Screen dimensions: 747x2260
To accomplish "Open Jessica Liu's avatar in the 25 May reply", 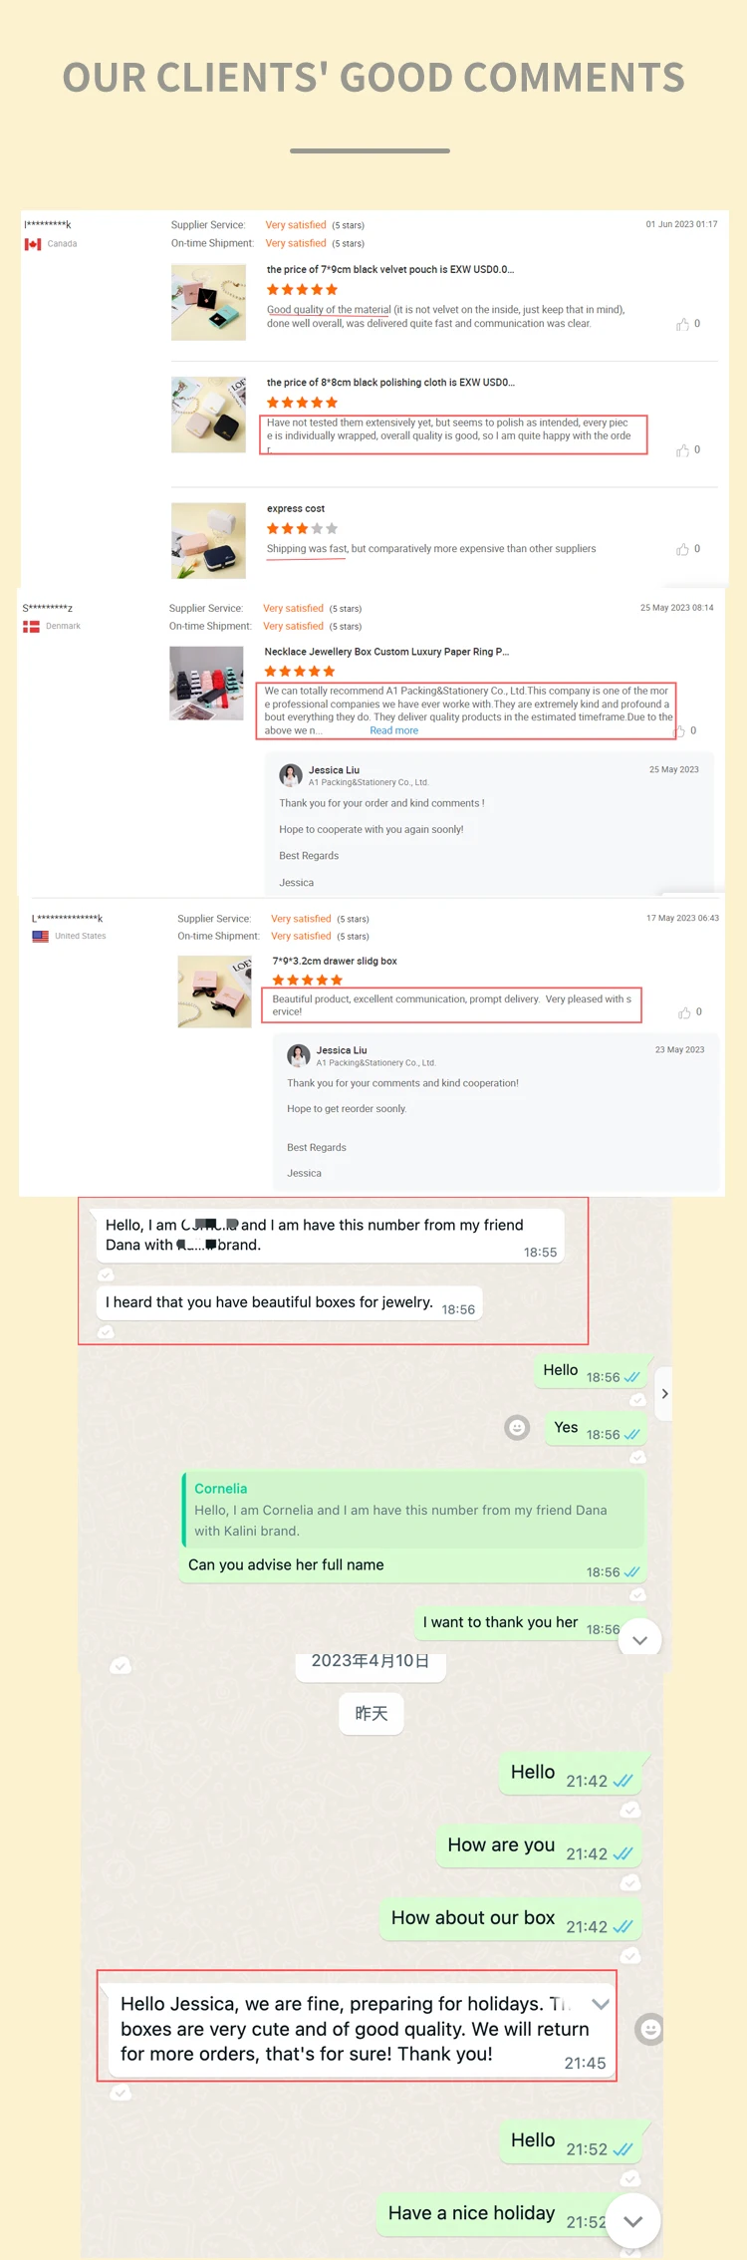I will click(x=291, y=775).
